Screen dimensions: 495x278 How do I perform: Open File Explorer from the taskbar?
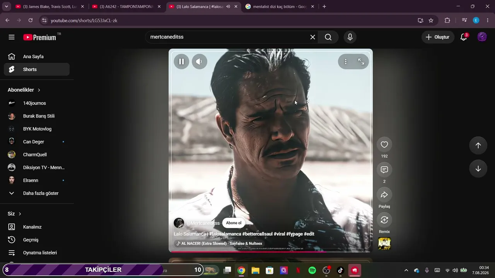255,270
